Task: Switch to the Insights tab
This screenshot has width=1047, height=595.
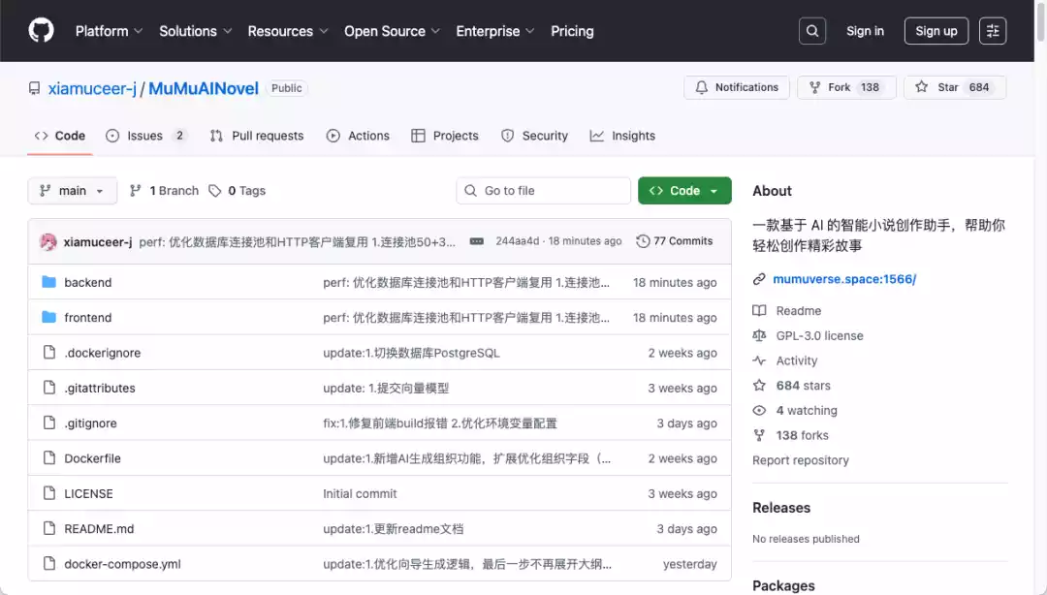Action: [622, 136]
